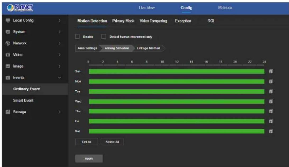Check Detect human movement only
The width and height of the screenshot is (289, 167).
(104, 36)
